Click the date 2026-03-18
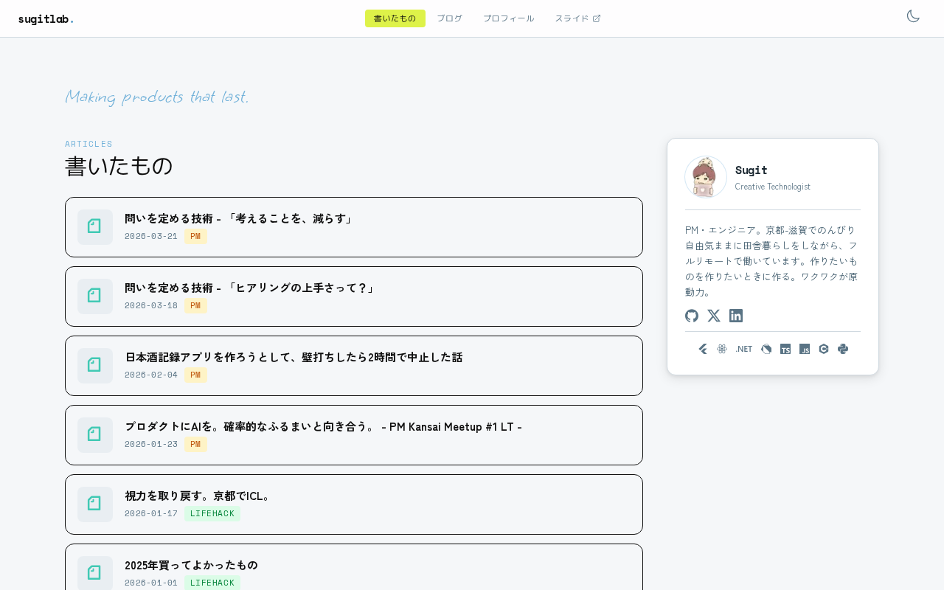Screen dimensions: 944x590 151,305
